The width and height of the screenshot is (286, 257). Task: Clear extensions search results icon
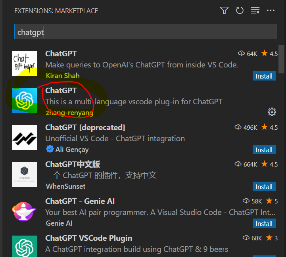pyautogui.click(x=255, y=10)
